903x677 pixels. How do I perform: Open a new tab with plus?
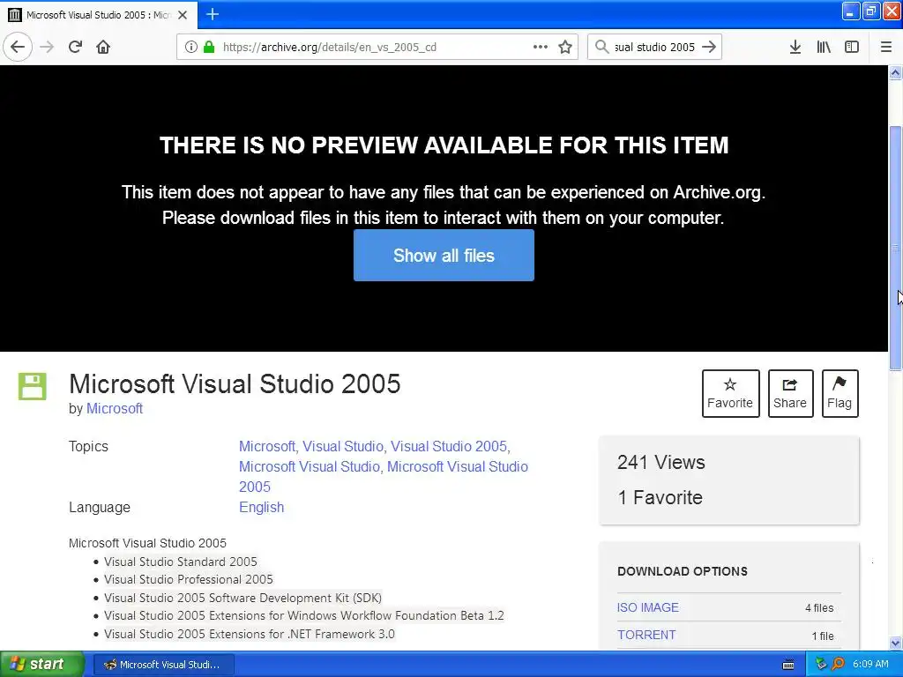213,14
